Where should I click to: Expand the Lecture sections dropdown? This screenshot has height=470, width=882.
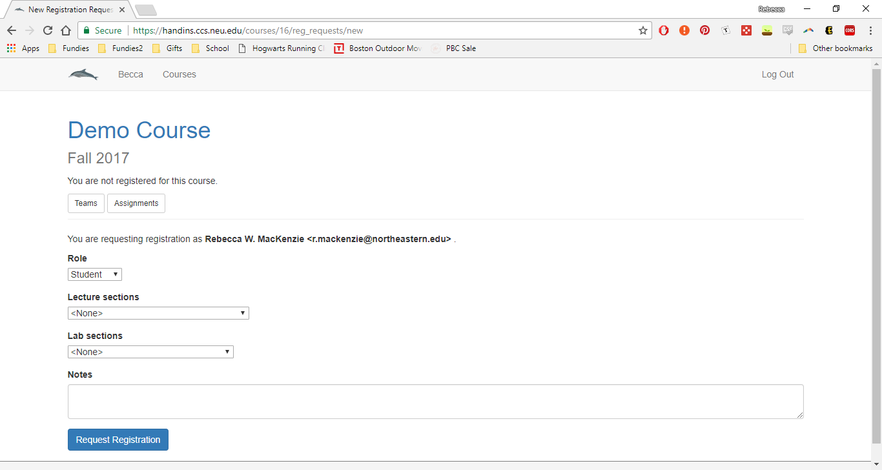158,313
